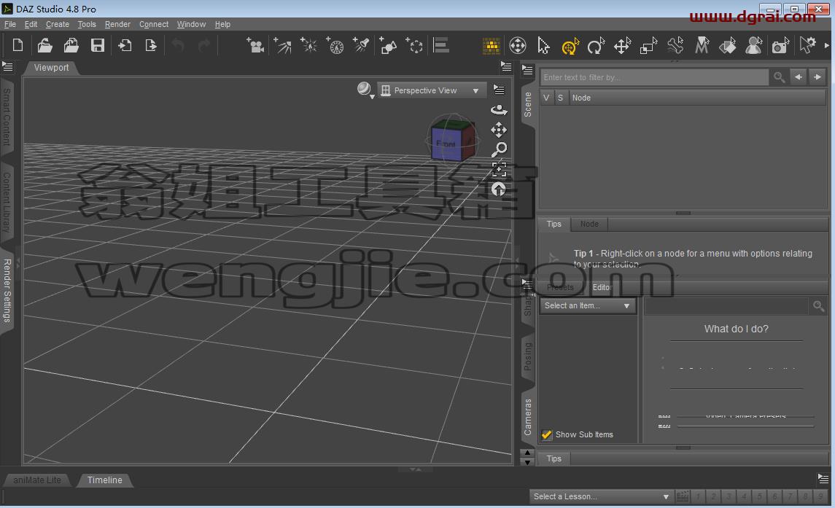Viewport: 835px width, 508px height.
Task: Toggle the Show Sub Items checkbox
Action: tap(546, 434)
